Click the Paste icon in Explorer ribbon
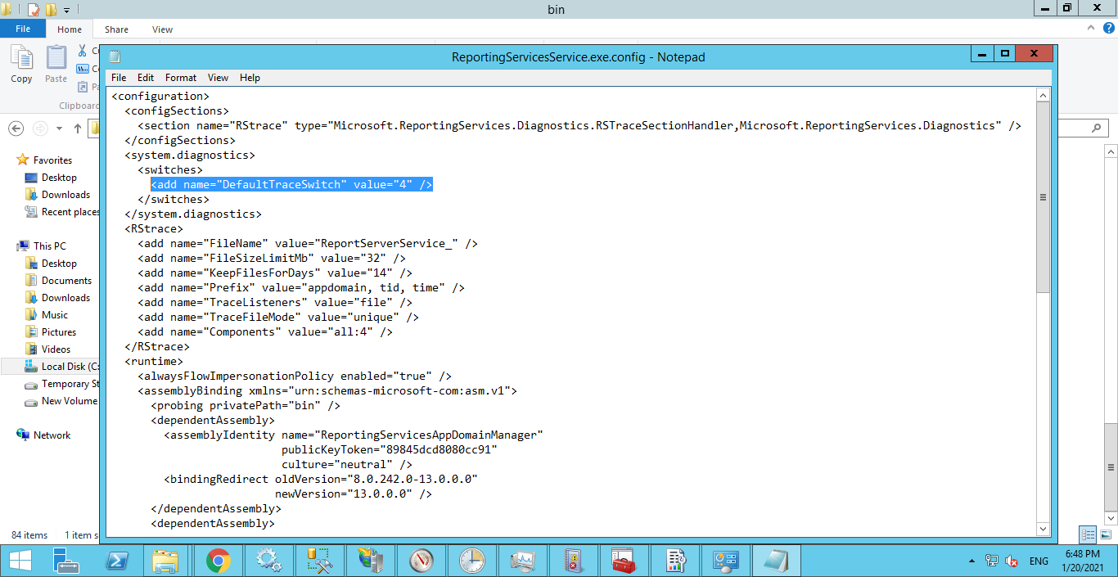The width and height of the screenshot is (1118, 577). pyautogui.click(x=56, y=64)
